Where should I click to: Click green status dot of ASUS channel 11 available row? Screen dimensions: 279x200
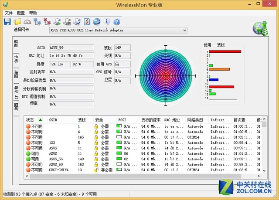(x=28, y=153)
